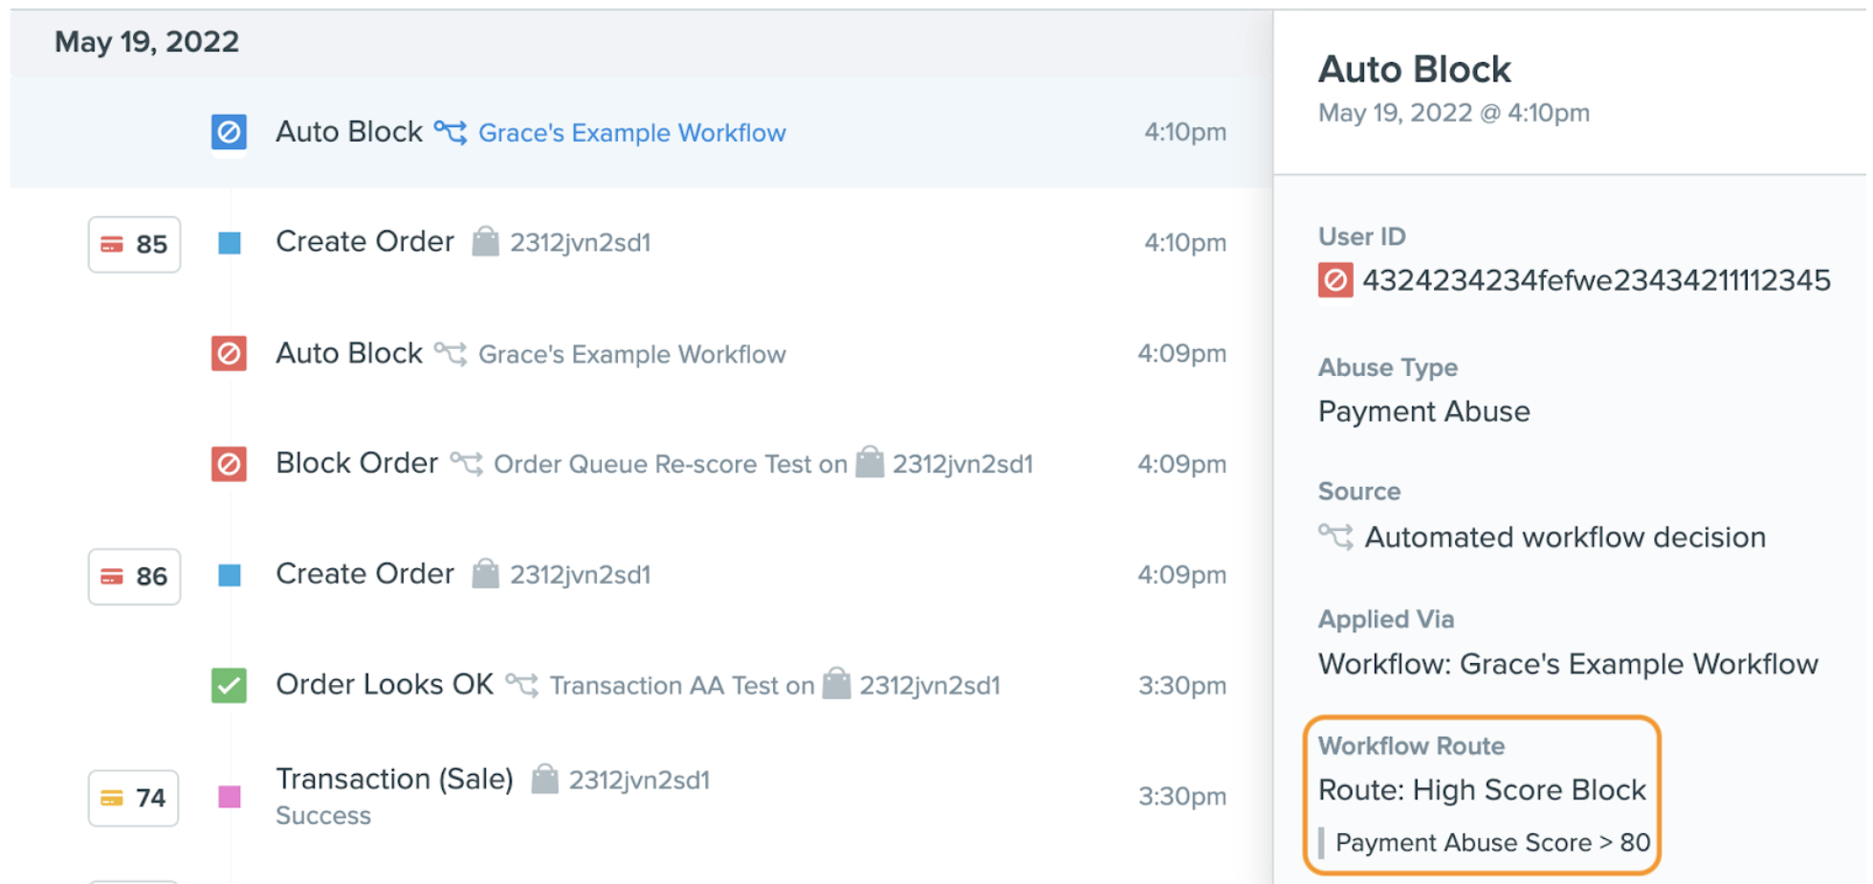This screenshot has height=884, width=1873.
Task: Open the blue Grace's Example Workflow link
Action: [632, 133]
